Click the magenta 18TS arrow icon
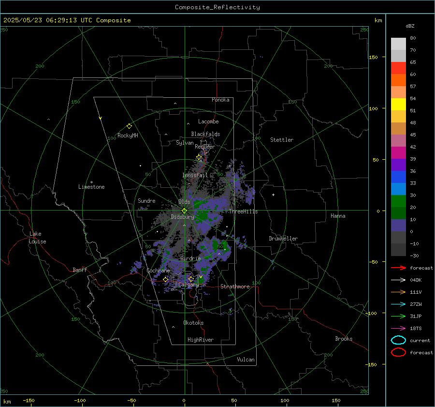The image size is (435, 407). (x=398, y=329)
